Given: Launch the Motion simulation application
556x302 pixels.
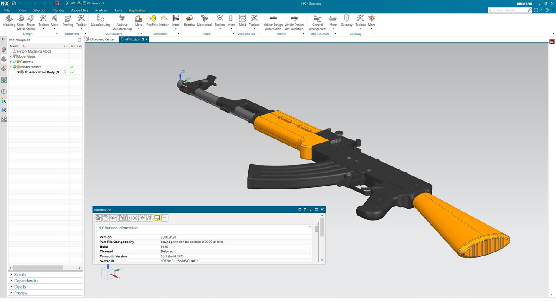Looking at the screenshot, I should [x=164, y=20].
